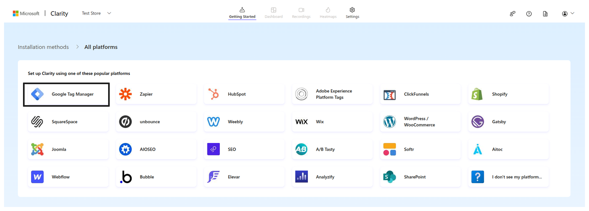Click the SharePoint logo icon

click(390, 177)
